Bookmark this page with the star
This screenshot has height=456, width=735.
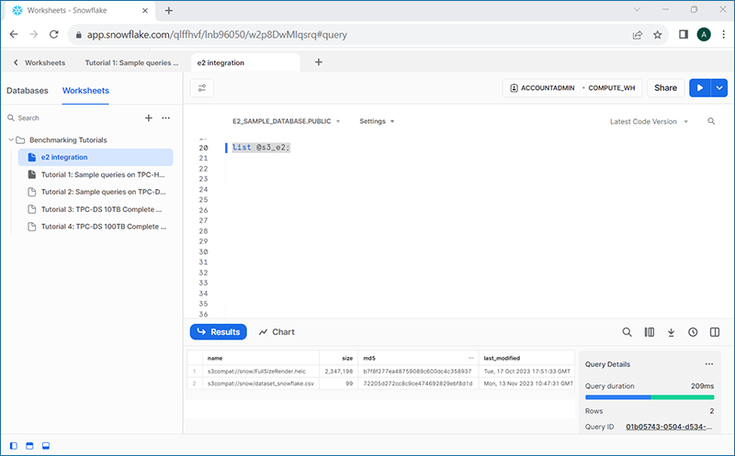(658, 35)
